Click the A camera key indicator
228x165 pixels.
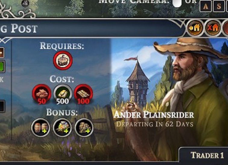point(206,6)
